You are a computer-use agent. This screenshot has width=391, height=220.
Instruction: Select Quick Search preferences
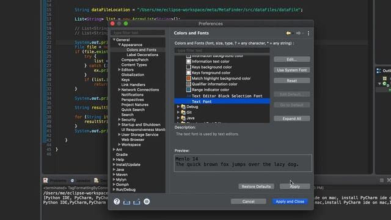tap(133, 110)
